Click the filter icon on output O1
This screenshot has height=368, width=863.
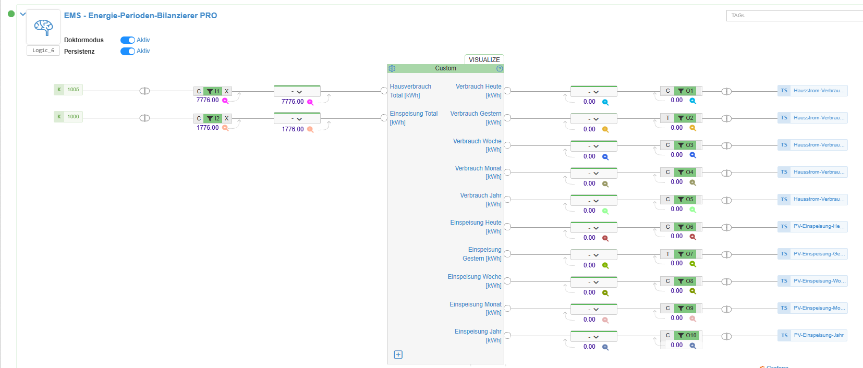point(681,91)
